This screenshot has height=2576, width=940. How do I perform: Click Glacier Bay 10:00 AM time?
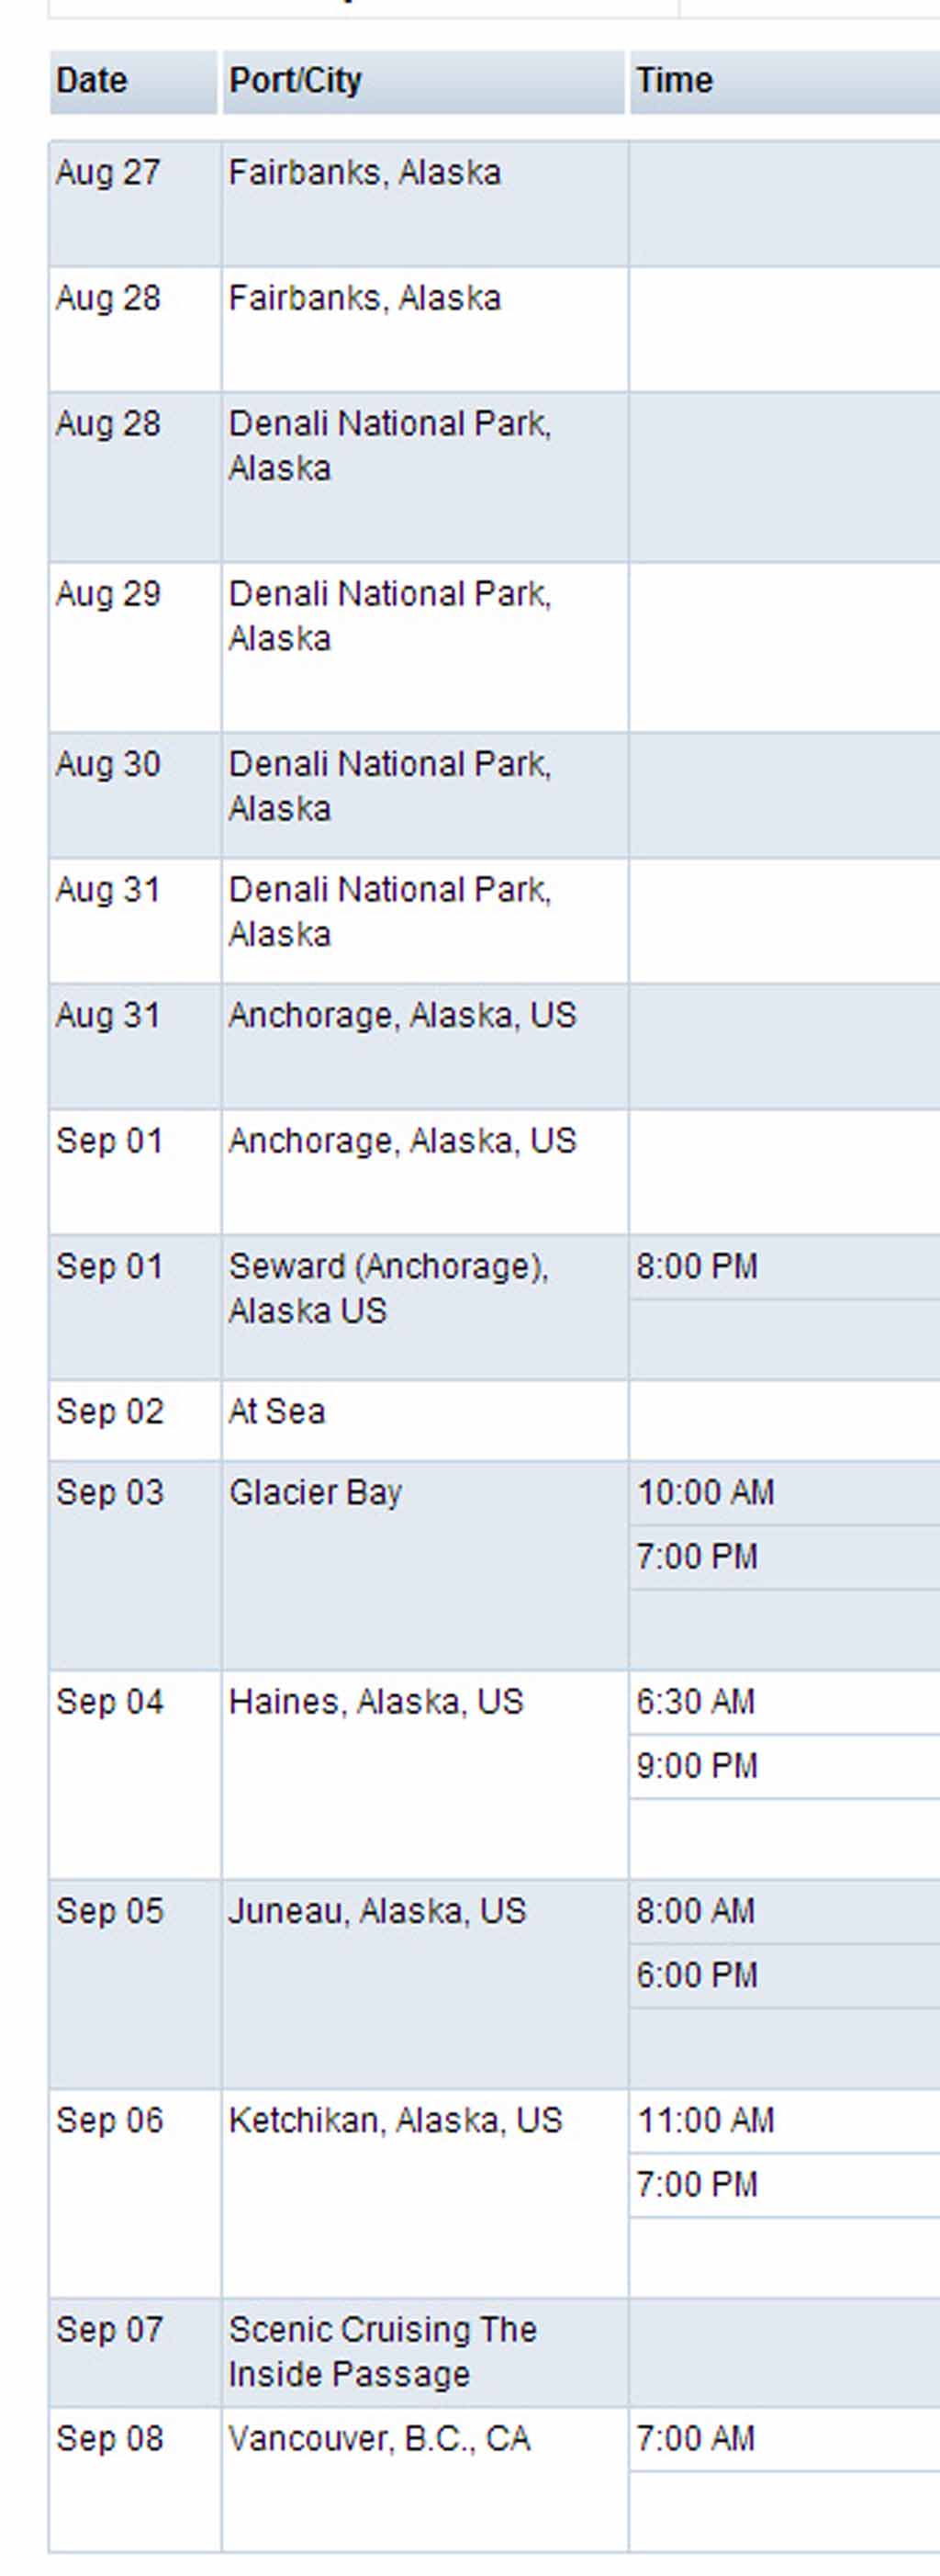pyautogui.click(x=706, y=1492)
